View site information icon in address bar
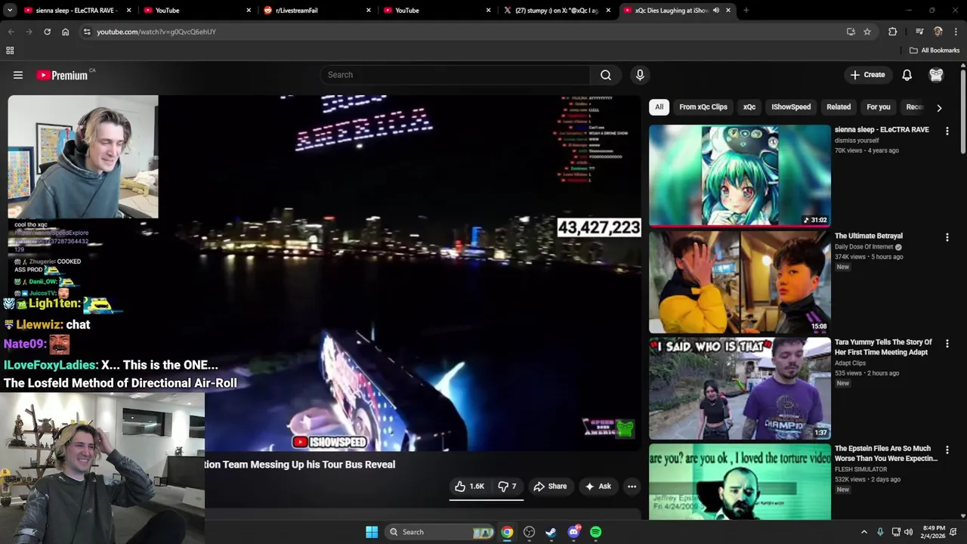Image resolution: width=967 pixels, height=544 pixels. click(x=87, y=32)
